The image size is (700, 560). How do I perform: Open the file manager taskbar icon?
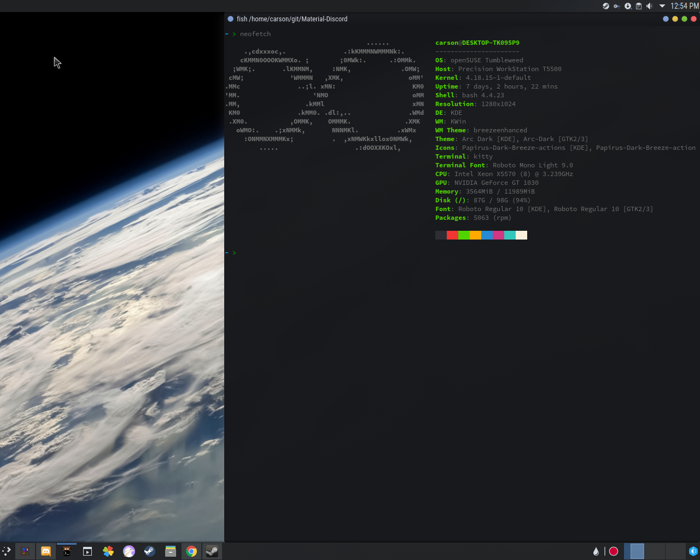pos(171,551)
